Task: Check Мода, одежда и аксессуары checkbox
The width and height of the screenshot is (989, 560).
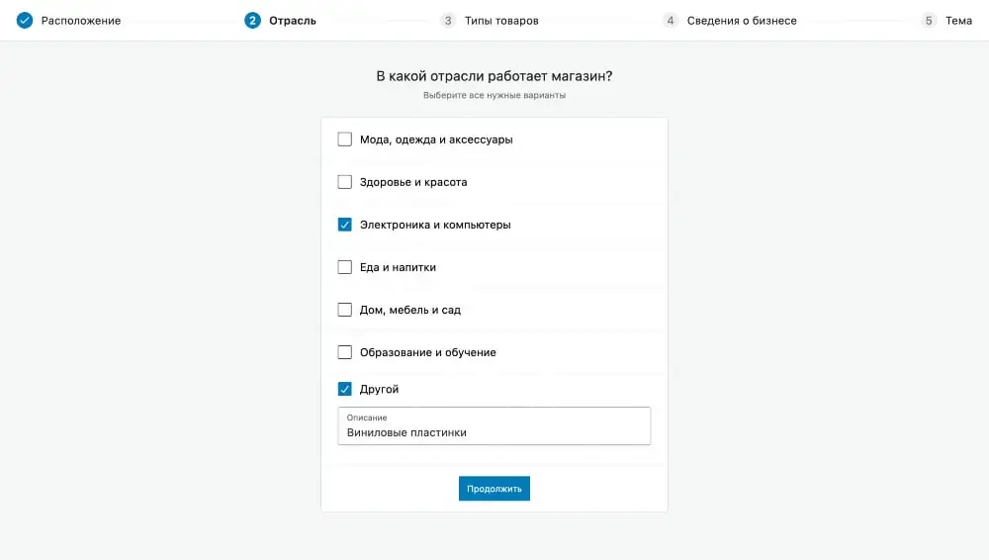Action: pyautogui.click(x=344, y=139)
